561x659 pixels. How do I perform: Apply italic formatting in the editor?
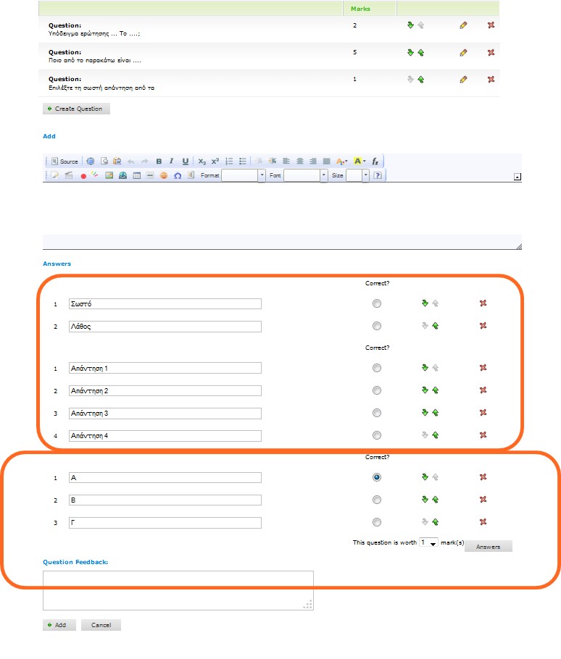click(172, 161)
